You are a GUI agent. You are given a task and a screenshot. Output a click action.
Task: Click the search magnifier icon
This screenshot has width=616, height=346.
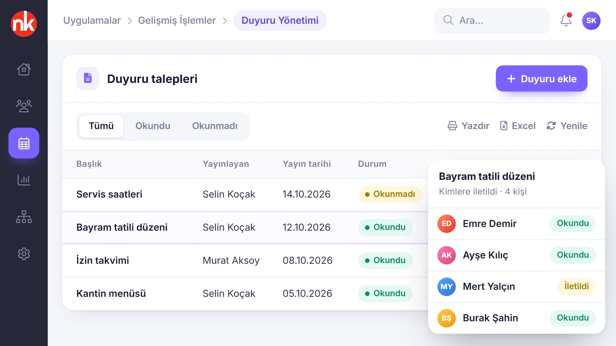click(448, 20)
